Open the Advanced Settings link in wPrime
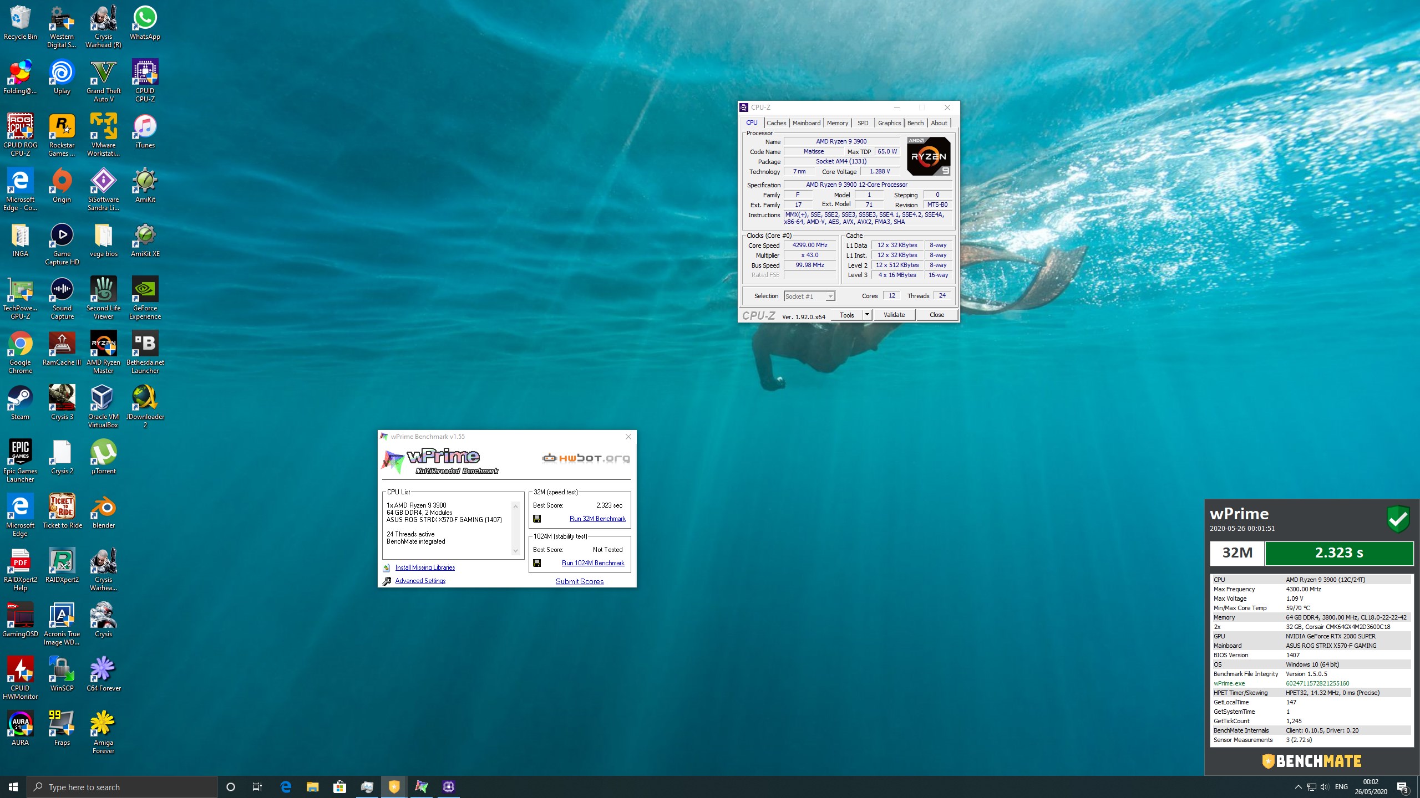The width and height of the screenshot is (1420, 798). point(420,581)
